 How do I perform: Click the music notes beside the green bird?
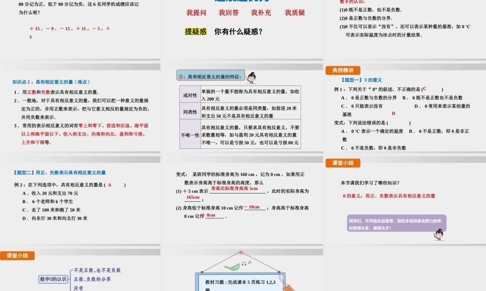tap(246, 263)
